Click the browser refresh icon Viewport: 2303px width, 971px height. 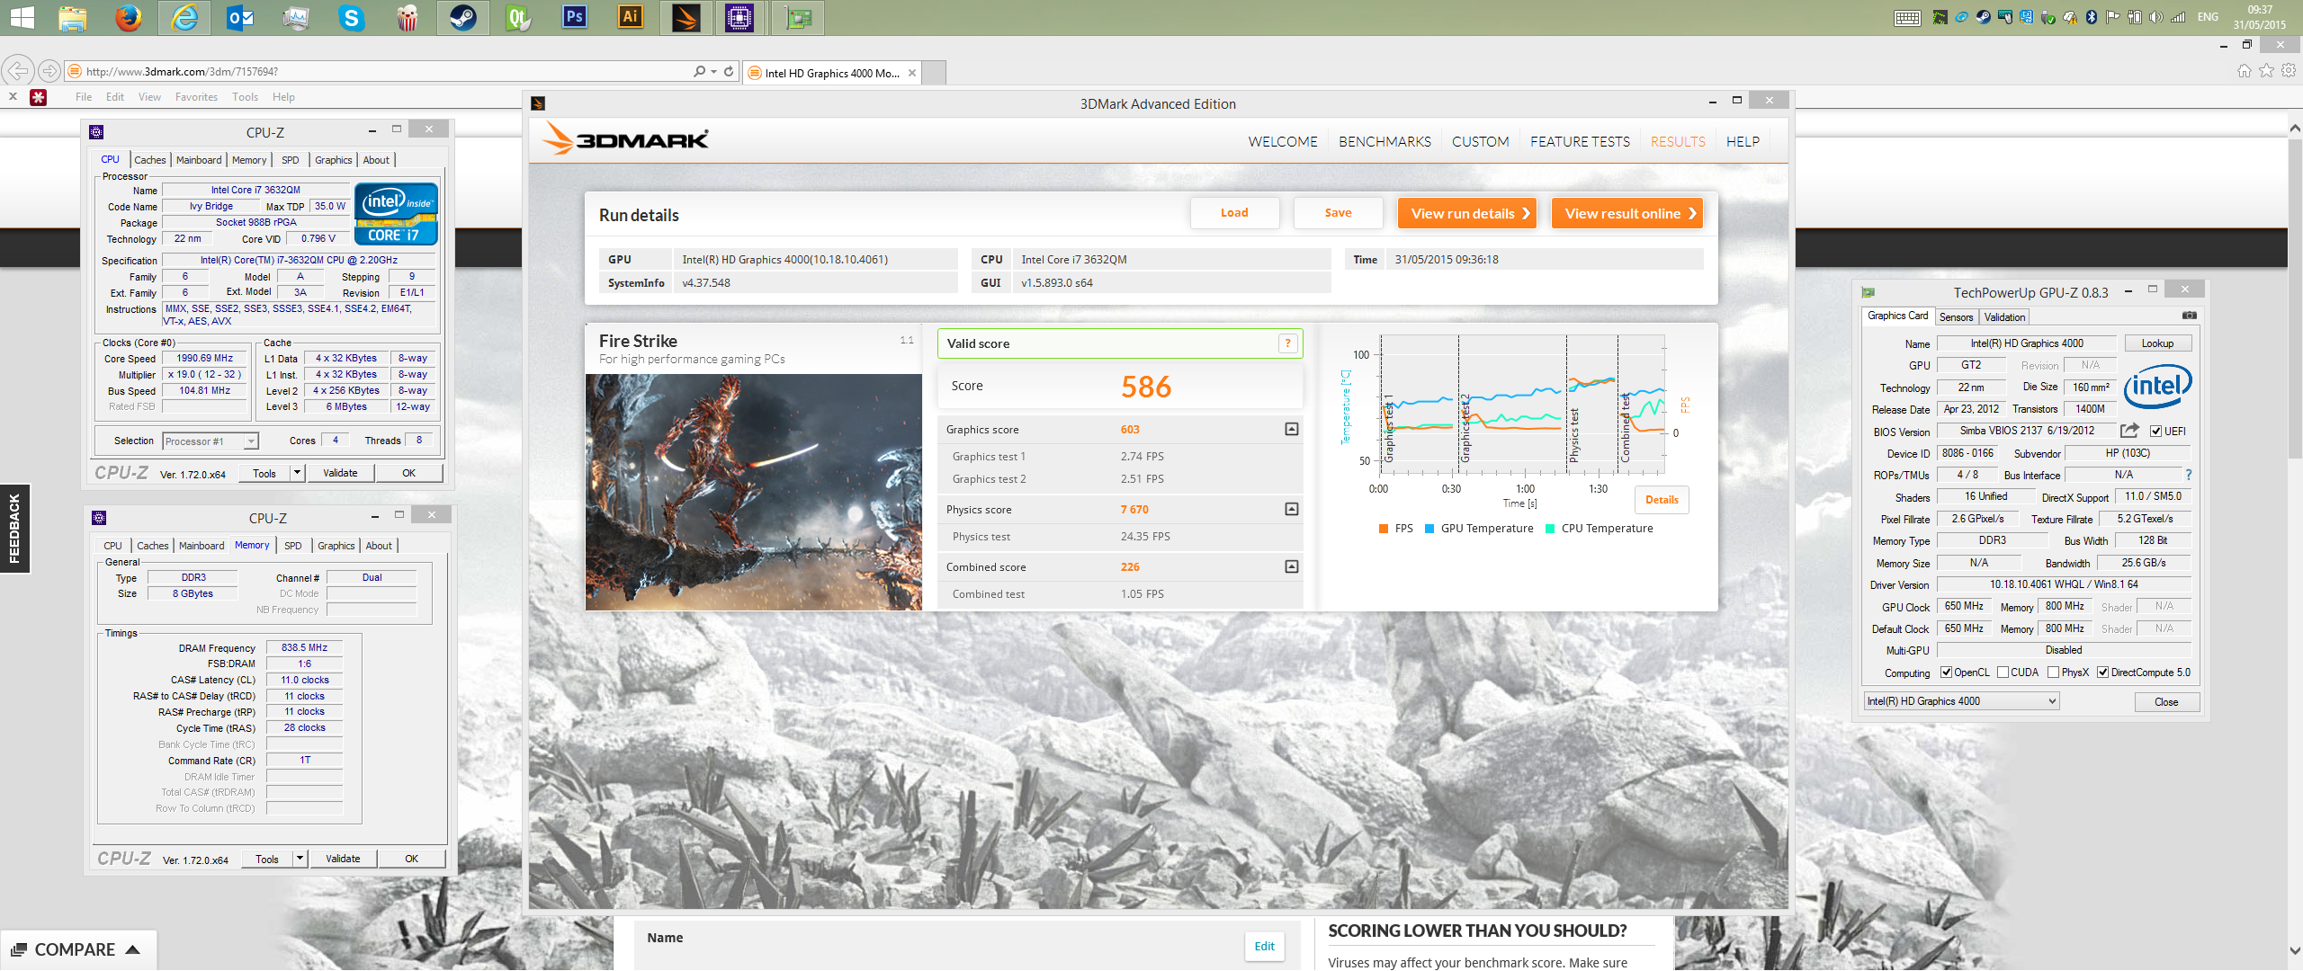(x=729, y=71)
